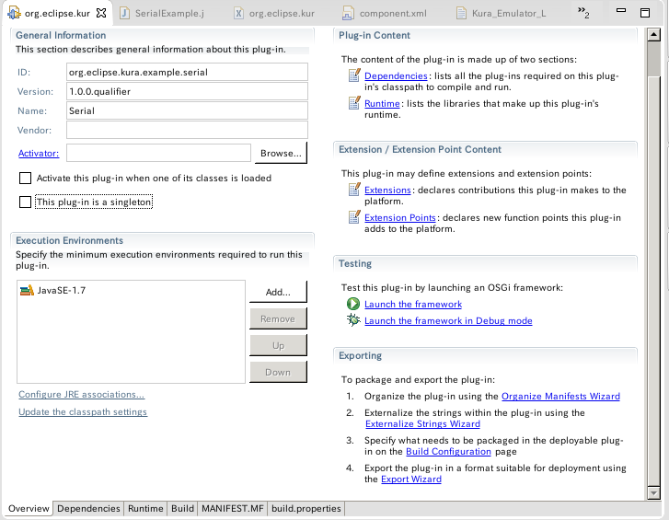Open the Activator link

coord(39,153)
